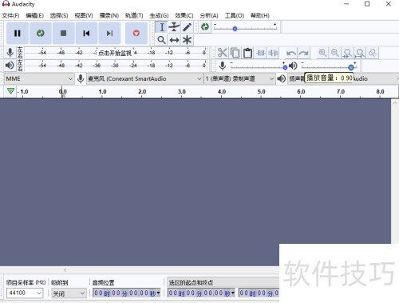The height and width of the screenshot is (303, 399).
Task: Open the Effect (C) menu
Action: coord(184,15)
